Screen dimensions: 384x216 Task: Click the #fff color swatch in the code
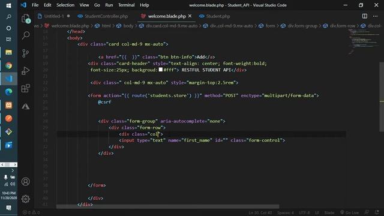(161, 70)
